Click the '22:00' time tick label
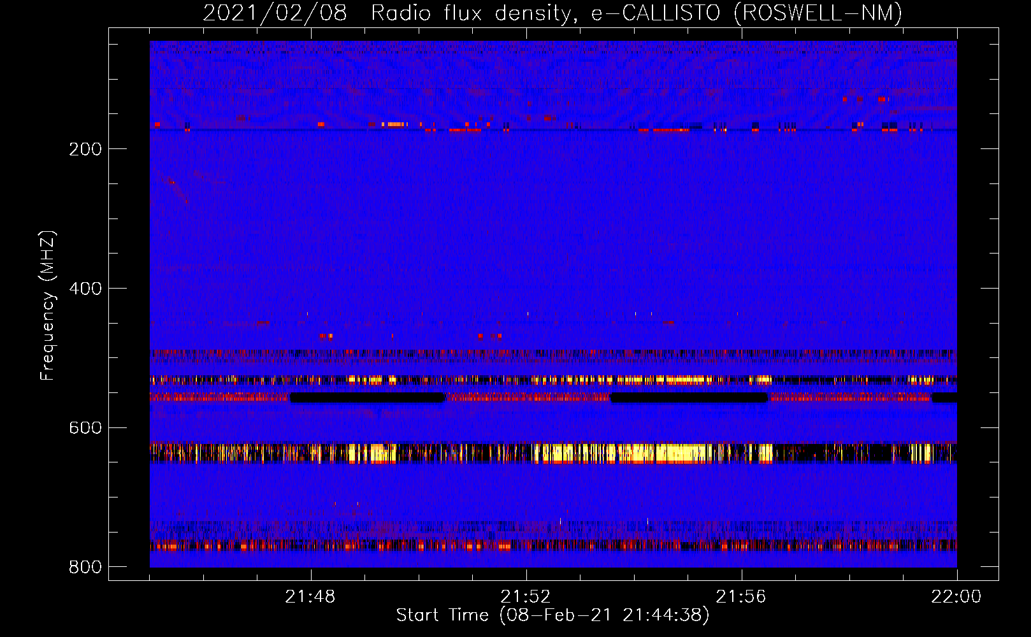This screenshot has width=1031, height=637. [956, 597]
